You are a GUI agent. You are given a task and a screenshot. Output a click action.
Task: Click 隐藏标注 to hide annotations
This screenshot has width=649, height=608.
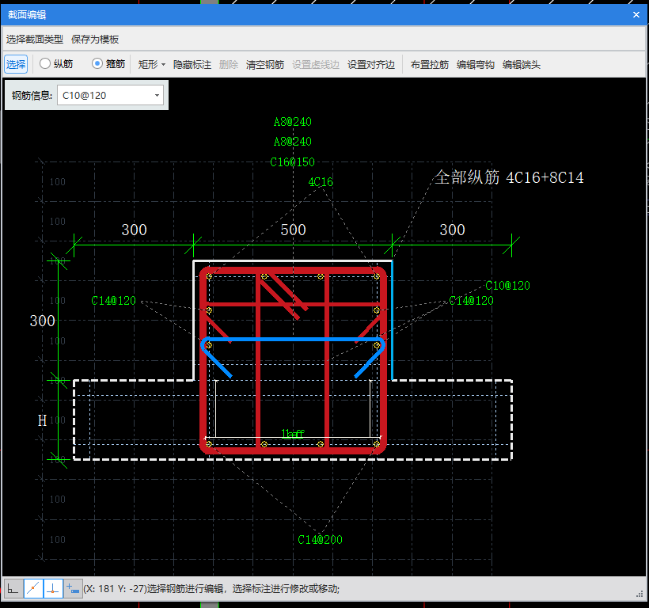[192, 65]
